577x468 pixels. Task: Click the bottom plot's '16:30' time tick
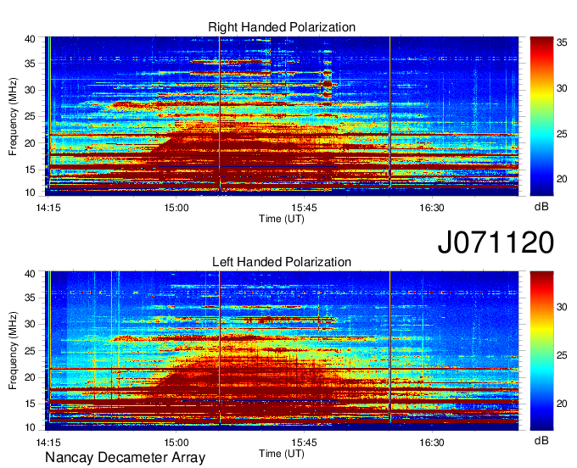click(432, 443)
